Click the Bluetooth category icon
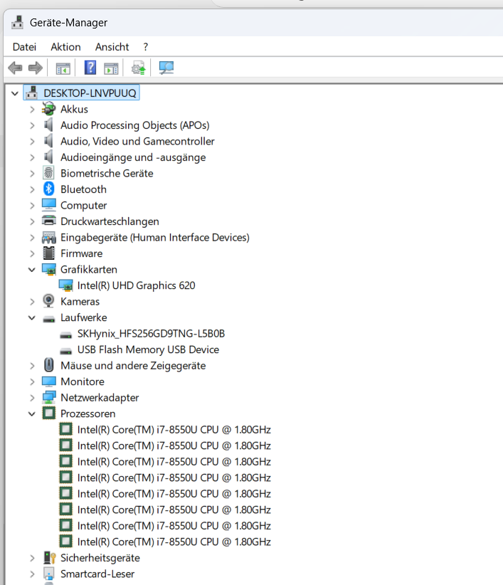Viewport: 503px width, 585px height. coord(49,189)
